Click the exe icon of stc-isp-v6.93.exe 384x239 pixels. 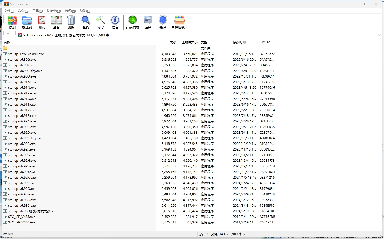pos(5,194)
